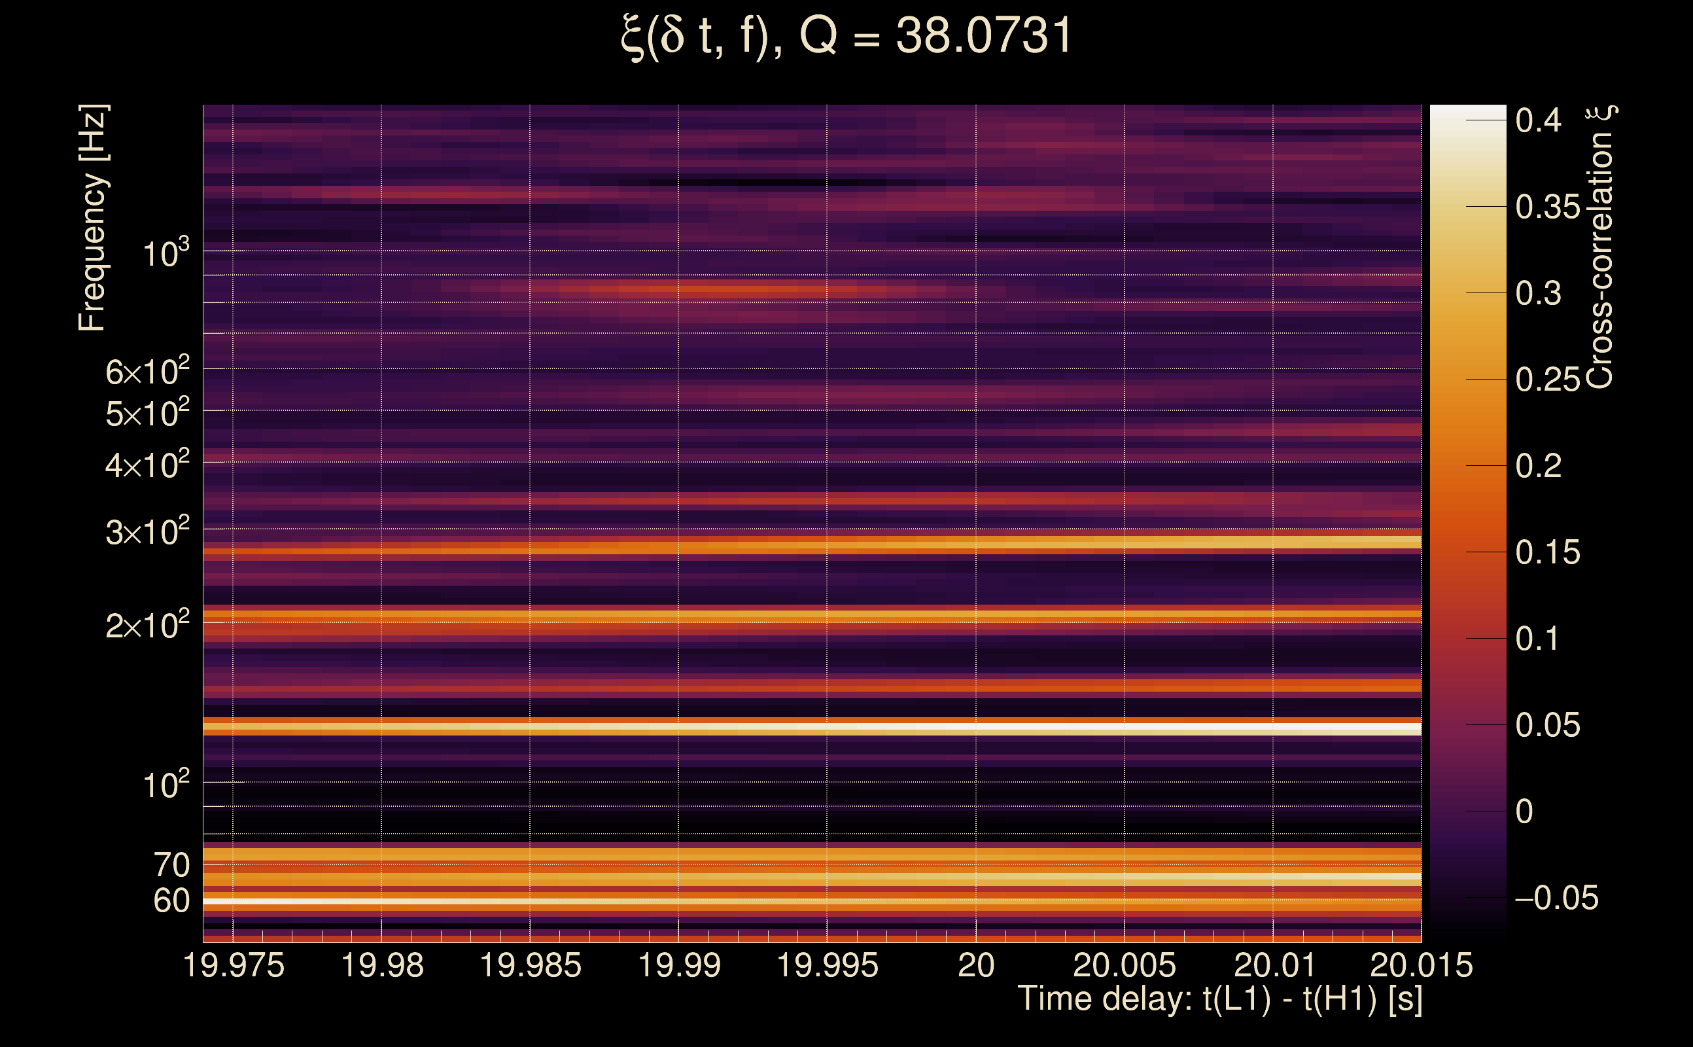Click the 0 tick label on the colorbar
1693x1047 pixels.
[x=1524, y=811]
